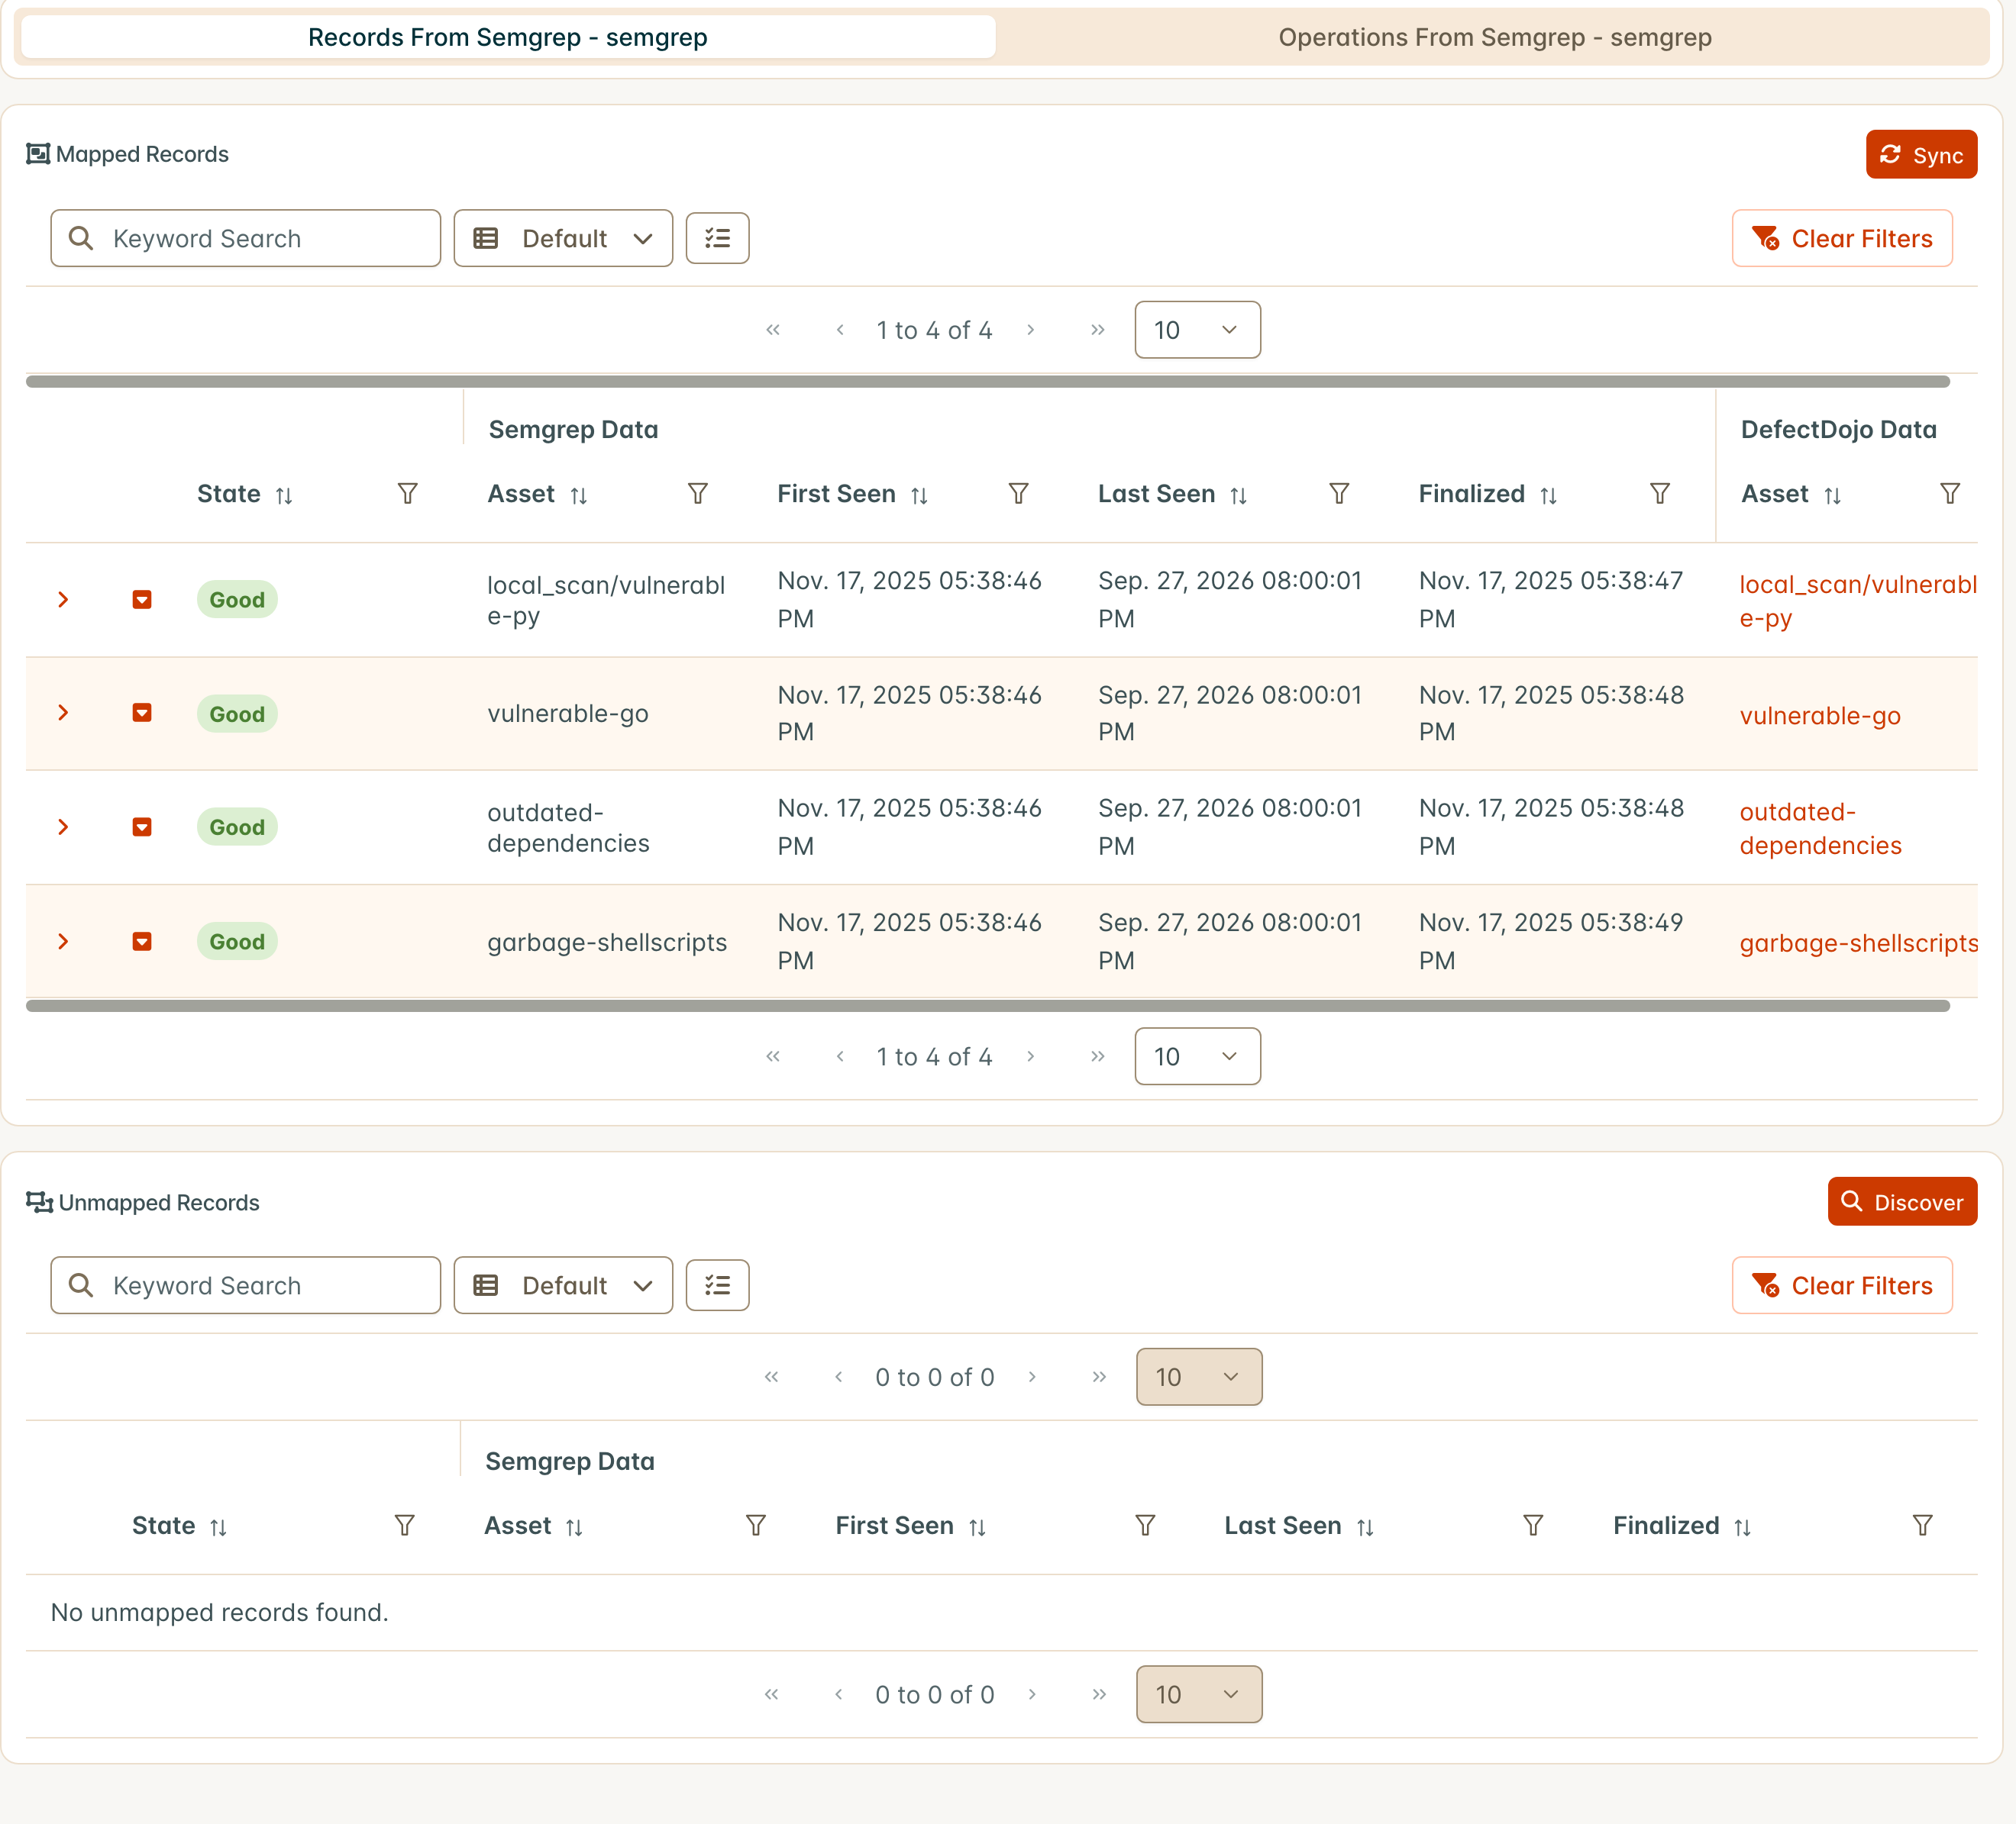
Task: Open red action menu for vulnerable-go row
Action: point(142,713)
